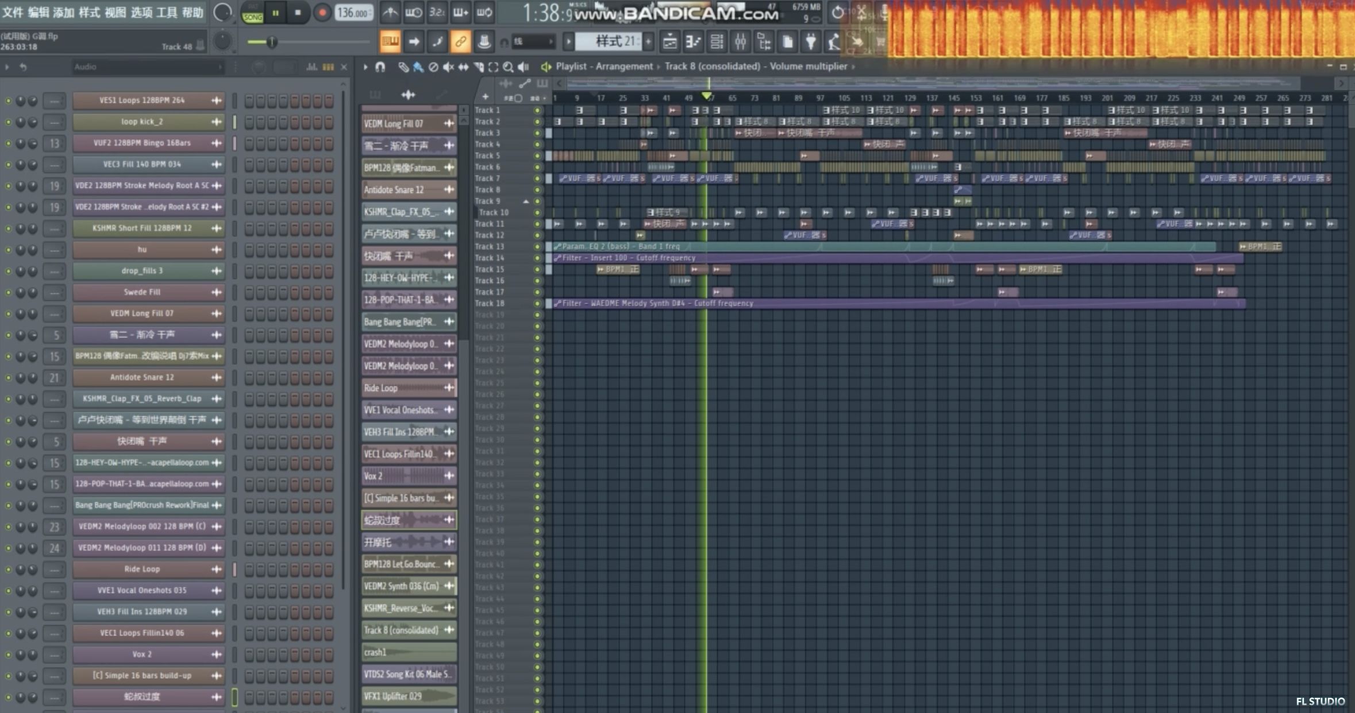Mute Track 13 in the Playlist

tap(537, 247)
